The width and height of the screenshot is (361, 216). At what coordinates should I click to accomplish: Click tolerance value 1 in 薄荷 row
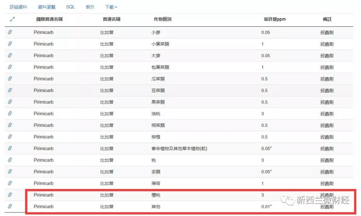[x=262, y=184]
